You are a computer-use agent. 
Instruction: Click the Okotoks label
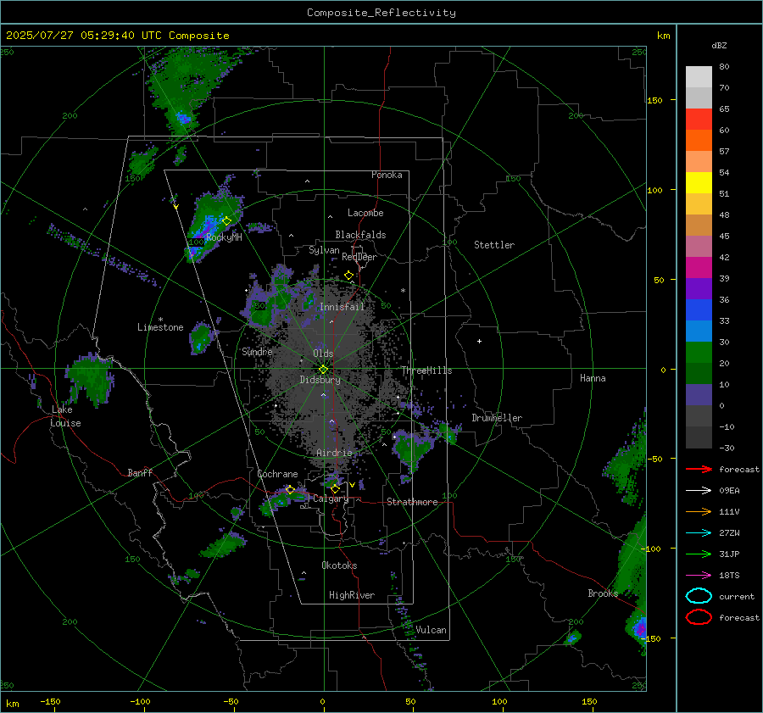(339, 565)
